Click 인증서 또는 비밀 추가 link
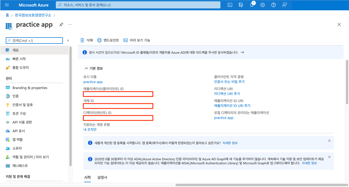This screenshot has height=187, width=349. pos(229,82)
